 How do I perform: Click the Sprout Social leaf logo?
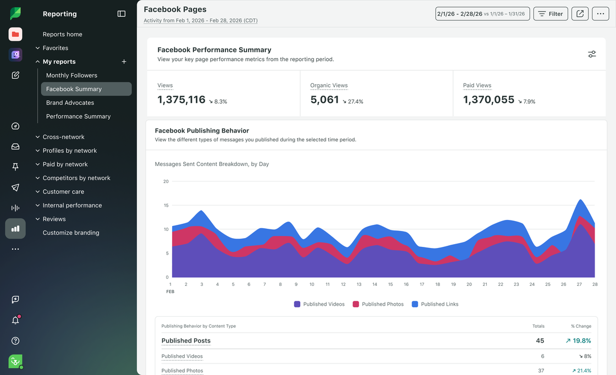click(x=15, y=13)
